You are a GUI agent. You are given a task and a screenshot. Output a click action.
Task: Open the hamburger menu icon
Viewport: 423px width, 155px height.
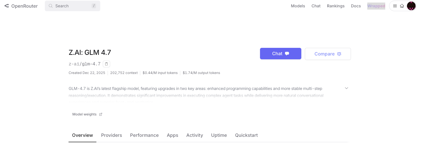point(395,6)
